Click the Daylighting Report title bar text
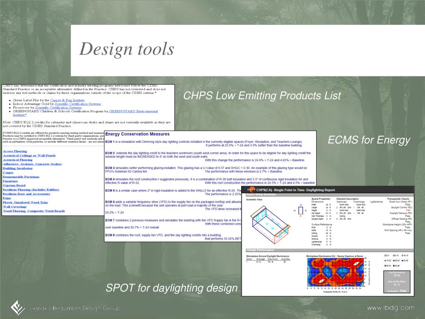Image resolution: width=425 pixels, height=319 pixels. click(296, 190)
